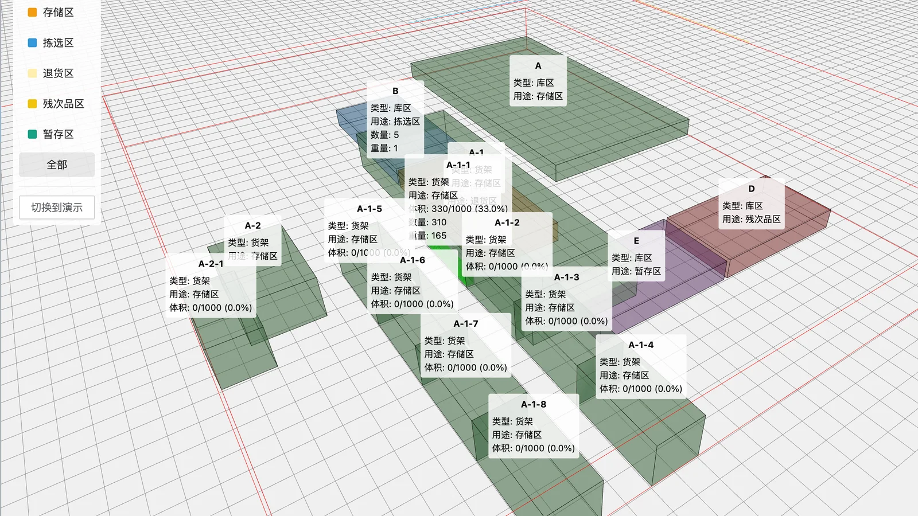Click the 体积: 330/1000 (33.0%) value
Image resolution: width=918 pixels, height=516 pixels.
click(x=458, y=209)
